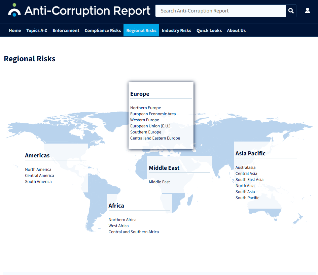This screenshot has width=318, height=275.
Task: Open the South Asia region
Action: [245, 192]
